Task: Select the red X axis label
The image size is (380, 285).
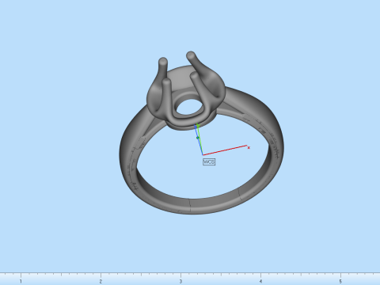Action: 249,148
